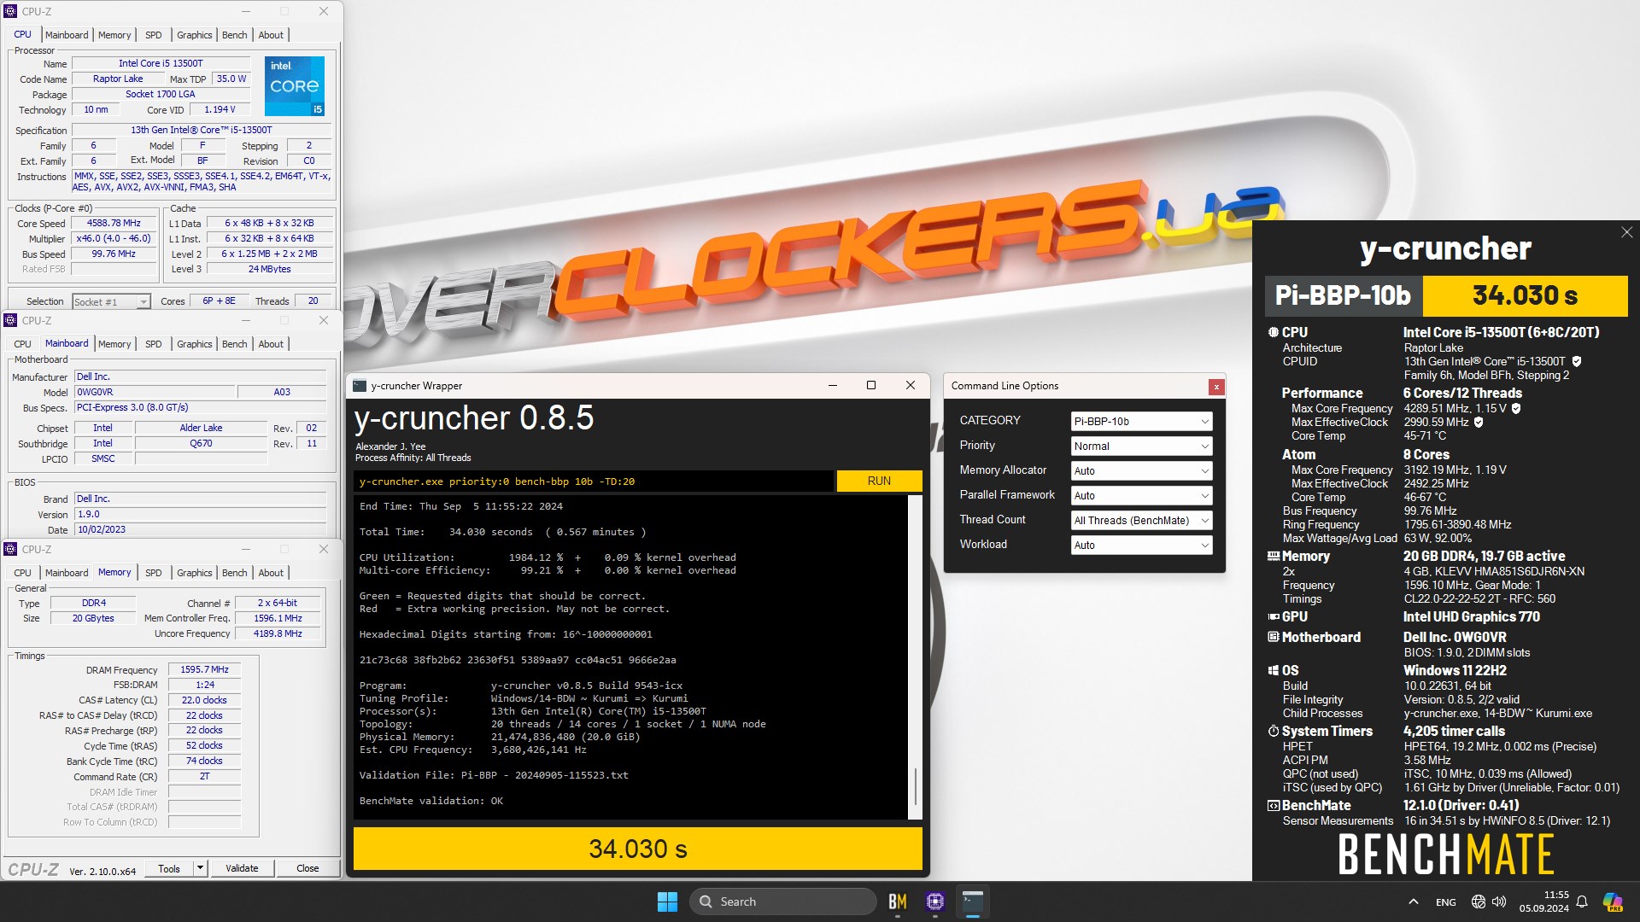
Task: Switch to CPU tab in bottom CPU-Z window
Action: tap(23, 573)
